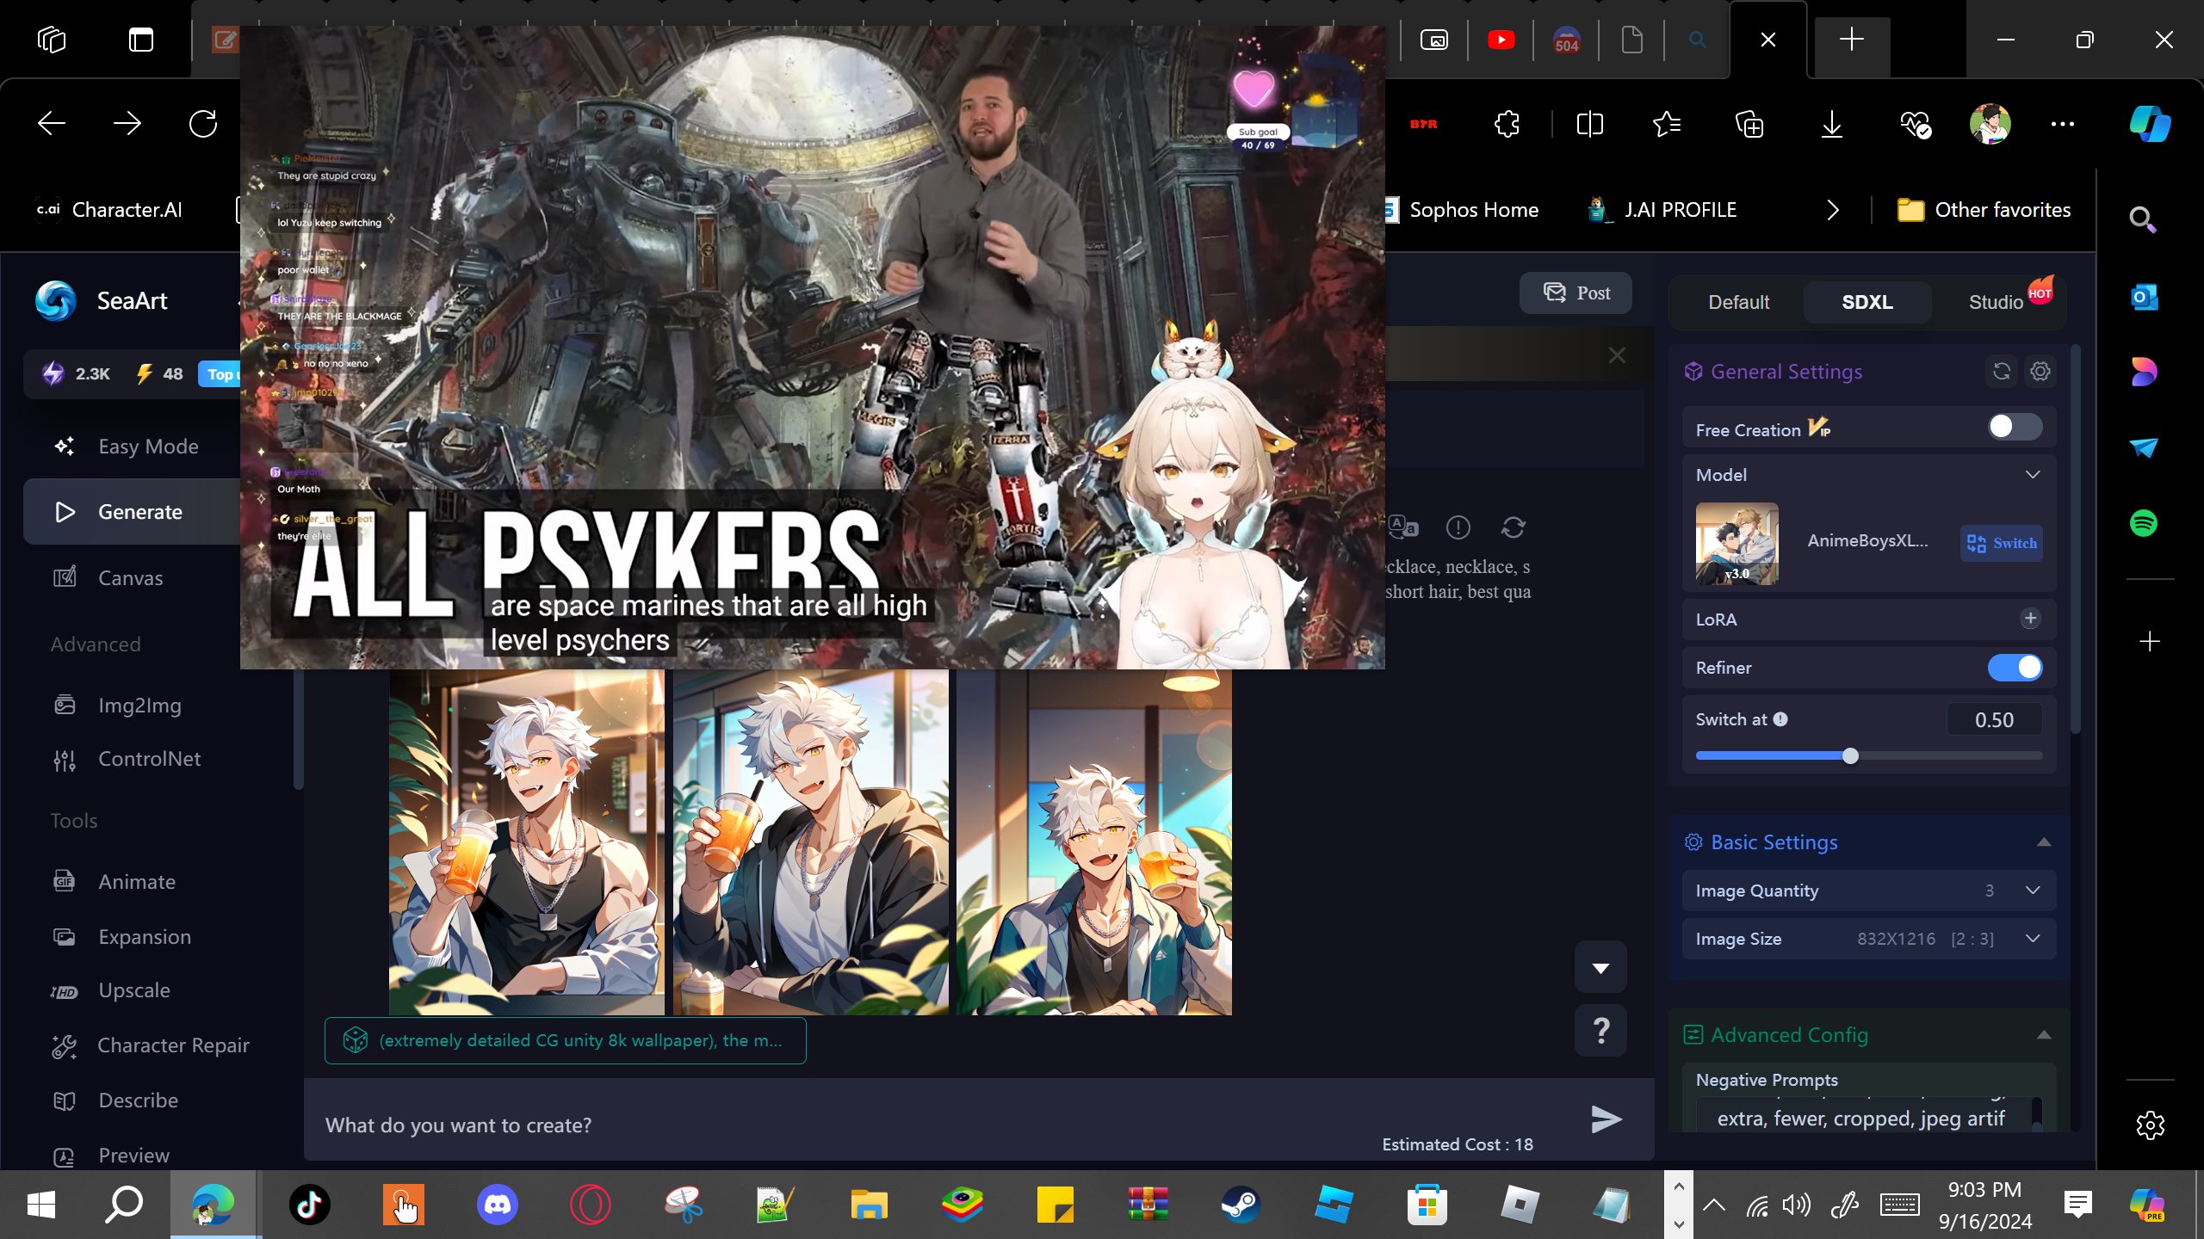Open Discord from the taskbar
Image resolution: width=2204 pixels, height=1239 pixels.
click(x=498, y=1205)
